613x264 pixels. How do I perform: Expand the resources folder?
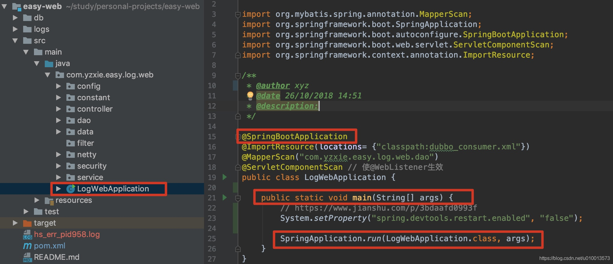point(37,200)
